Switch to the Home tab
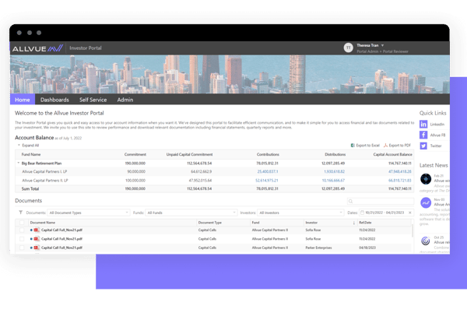This screenshot has height=334, width=467. coord(23,100)
